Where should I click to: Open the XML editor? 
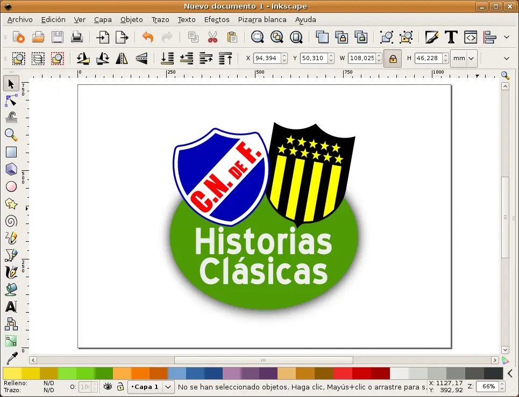(x=471, y=37)
